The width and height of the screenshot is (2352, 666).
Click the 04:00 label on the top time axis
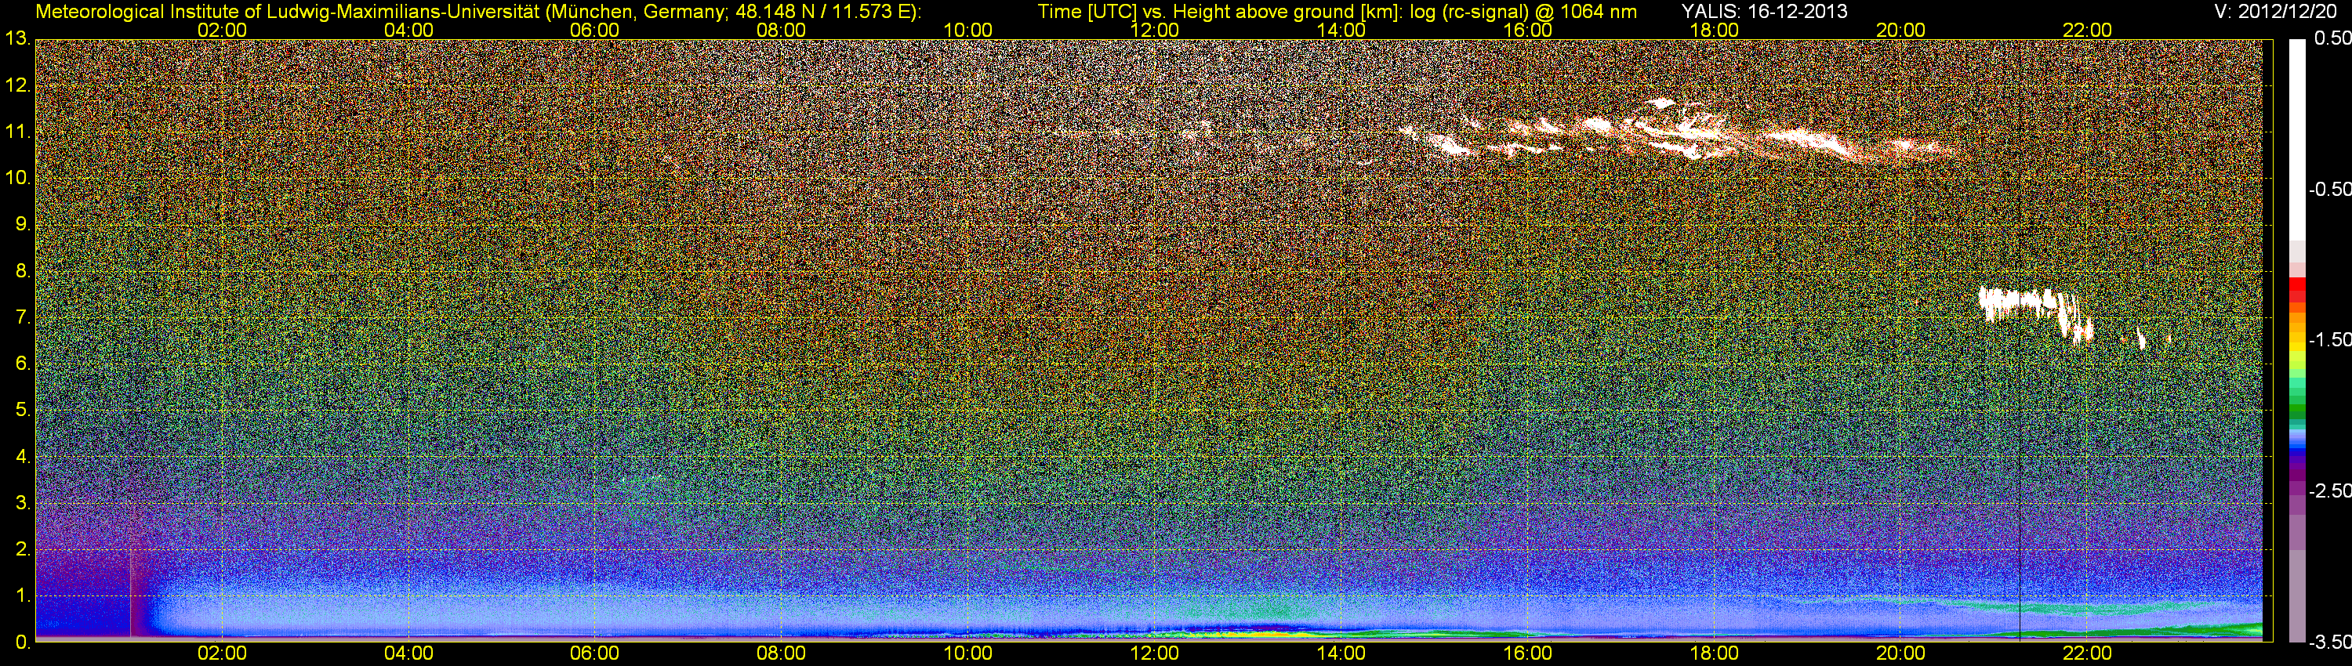pyautogui.click(x=408, y=30)
